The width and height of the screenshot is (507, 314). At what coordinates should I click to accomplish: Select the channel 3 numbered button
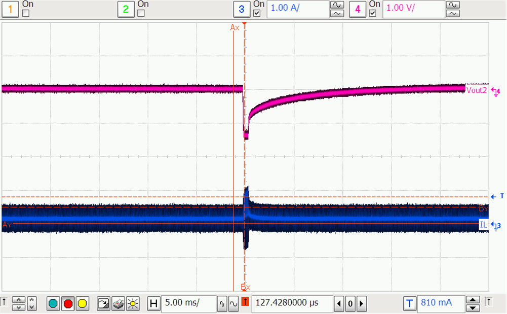pos(241,9)
